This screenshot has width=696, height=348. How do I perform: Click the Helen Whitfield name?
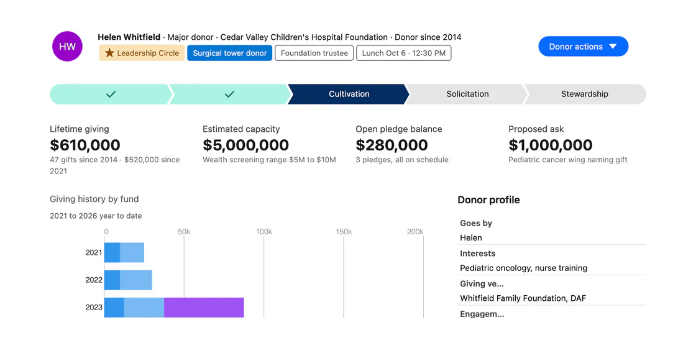pyautogui.click(x=129, y=37)
